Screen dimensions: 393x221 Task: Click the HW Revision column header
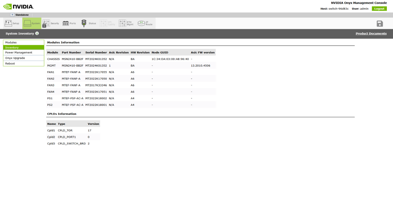tap(140, 52)
